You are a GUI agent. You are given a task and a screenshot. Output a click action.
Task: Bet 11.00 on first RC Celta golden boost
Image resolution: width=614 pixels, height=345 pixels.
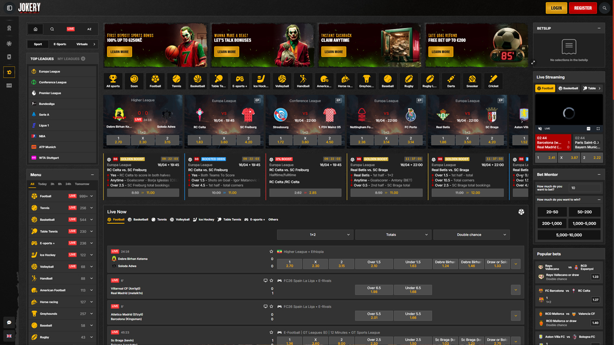coord(143,193)
